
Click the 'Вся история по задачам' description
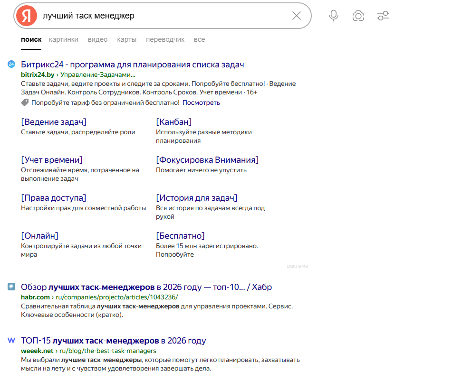[210, 213]
